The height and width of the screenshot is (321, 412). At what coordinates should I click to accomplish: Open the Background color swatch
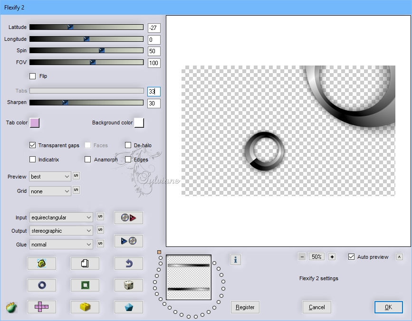pyautogui.click(x=139, y=123)
